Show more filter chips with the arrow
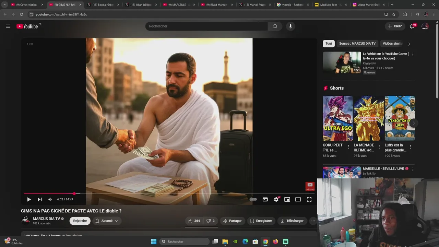The width and height of the screenshot is (439, 247). click(x=409, y=44)
